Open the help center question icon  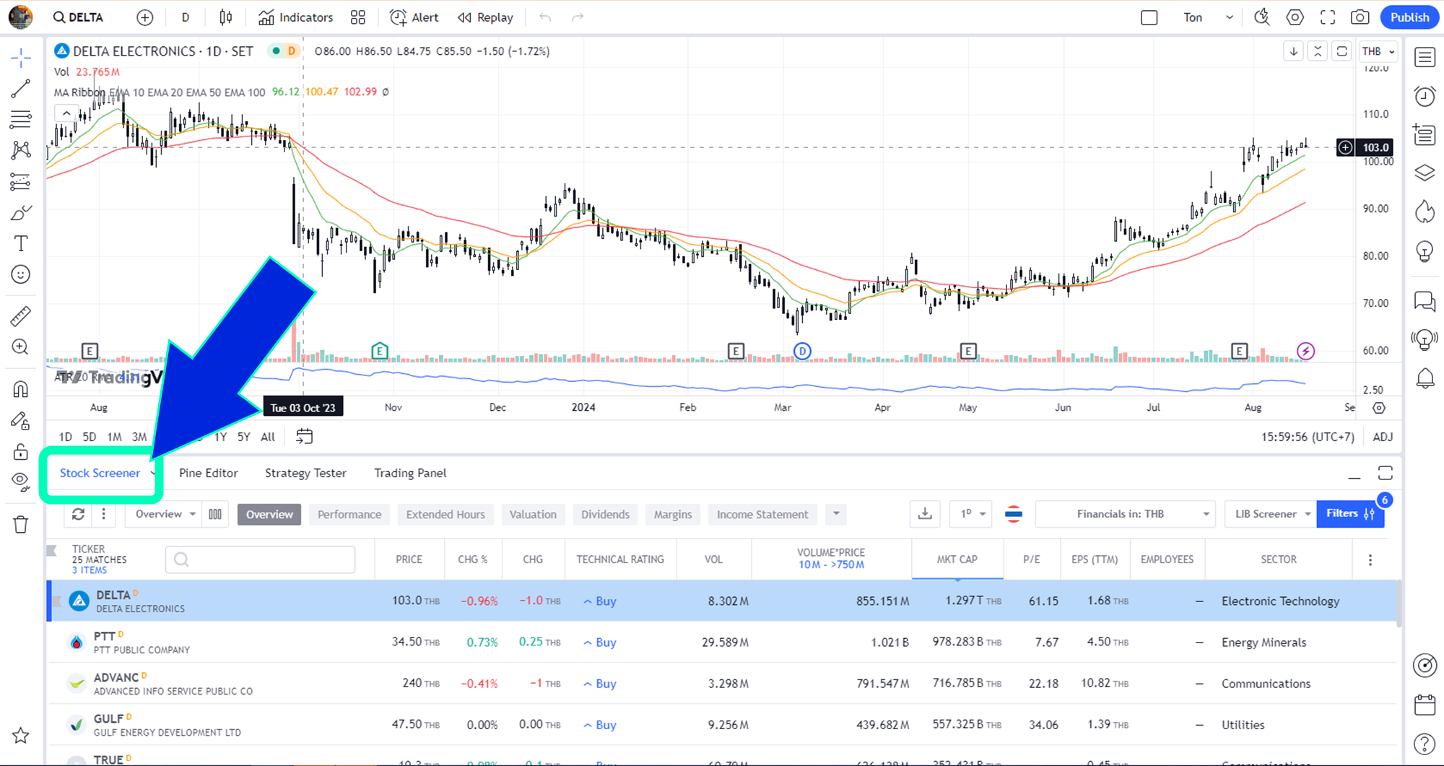click(1425, 744)
